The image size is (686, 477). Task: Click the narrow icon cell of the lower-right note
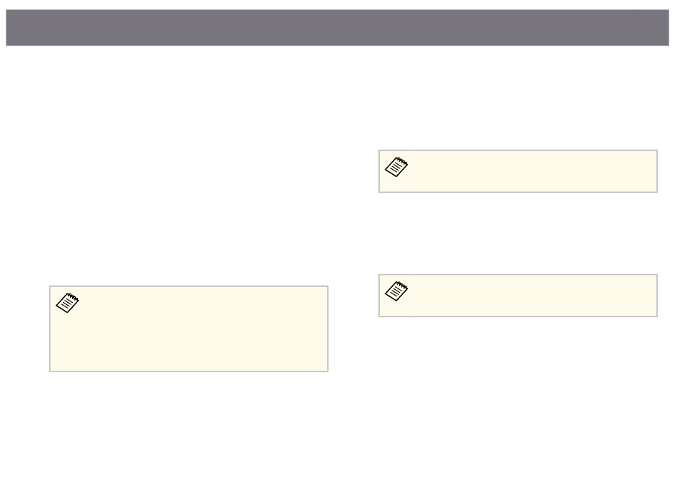[397, 296]
